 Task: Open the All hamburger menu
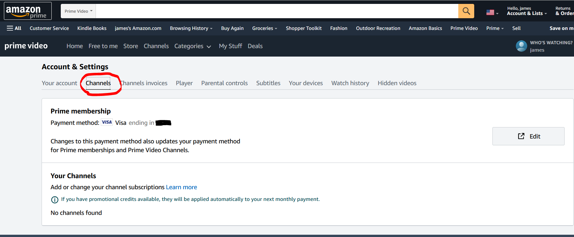pyautogui.click(x=14, y=28)
